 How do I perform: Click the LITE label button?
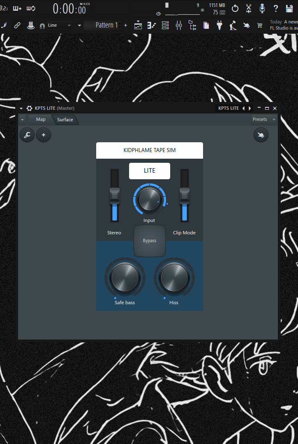(x=150, y=171)
